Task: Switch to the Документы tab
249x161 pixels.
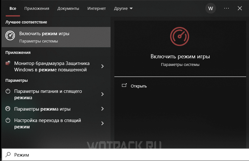Action: (x=68, y=9)
